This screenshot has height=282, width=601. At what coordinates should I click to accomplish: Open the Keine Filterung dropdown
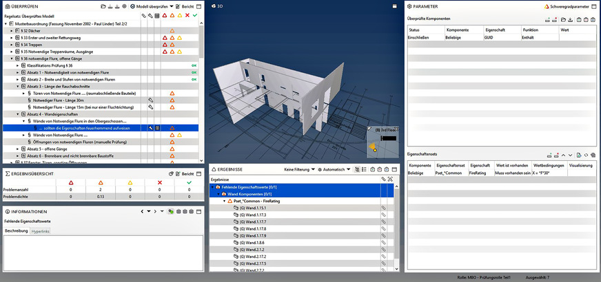[300, 169]
